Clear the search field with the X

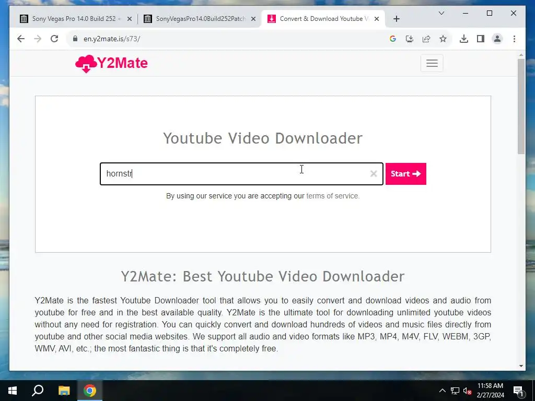click(374, 174)
